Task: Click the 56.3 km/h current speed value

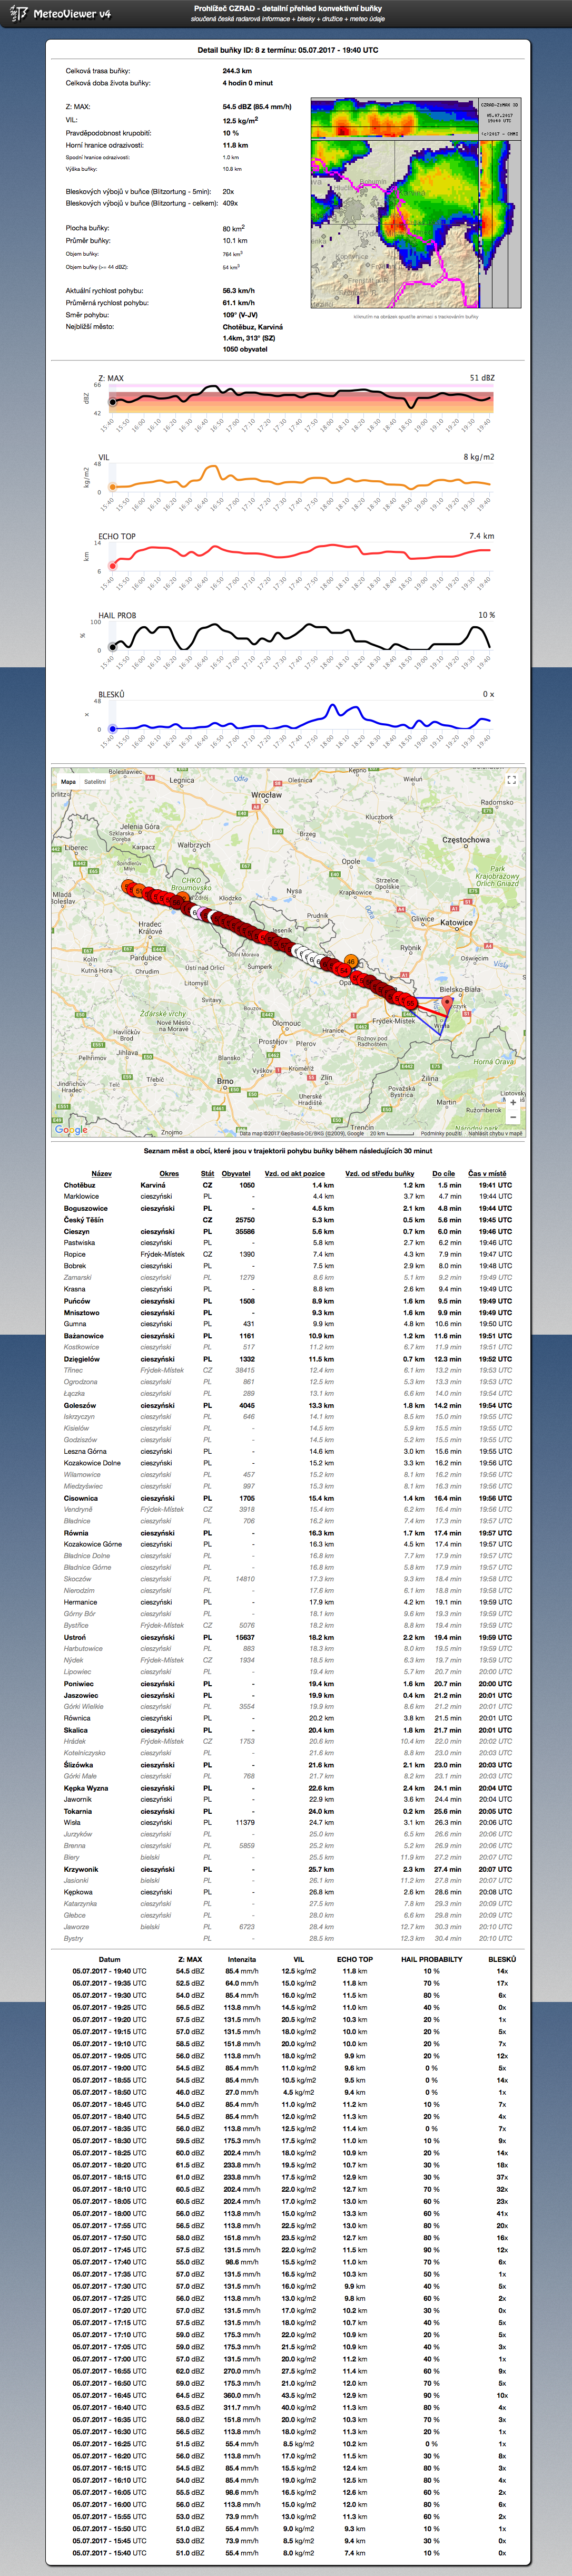Action: (x=238, y=291)
